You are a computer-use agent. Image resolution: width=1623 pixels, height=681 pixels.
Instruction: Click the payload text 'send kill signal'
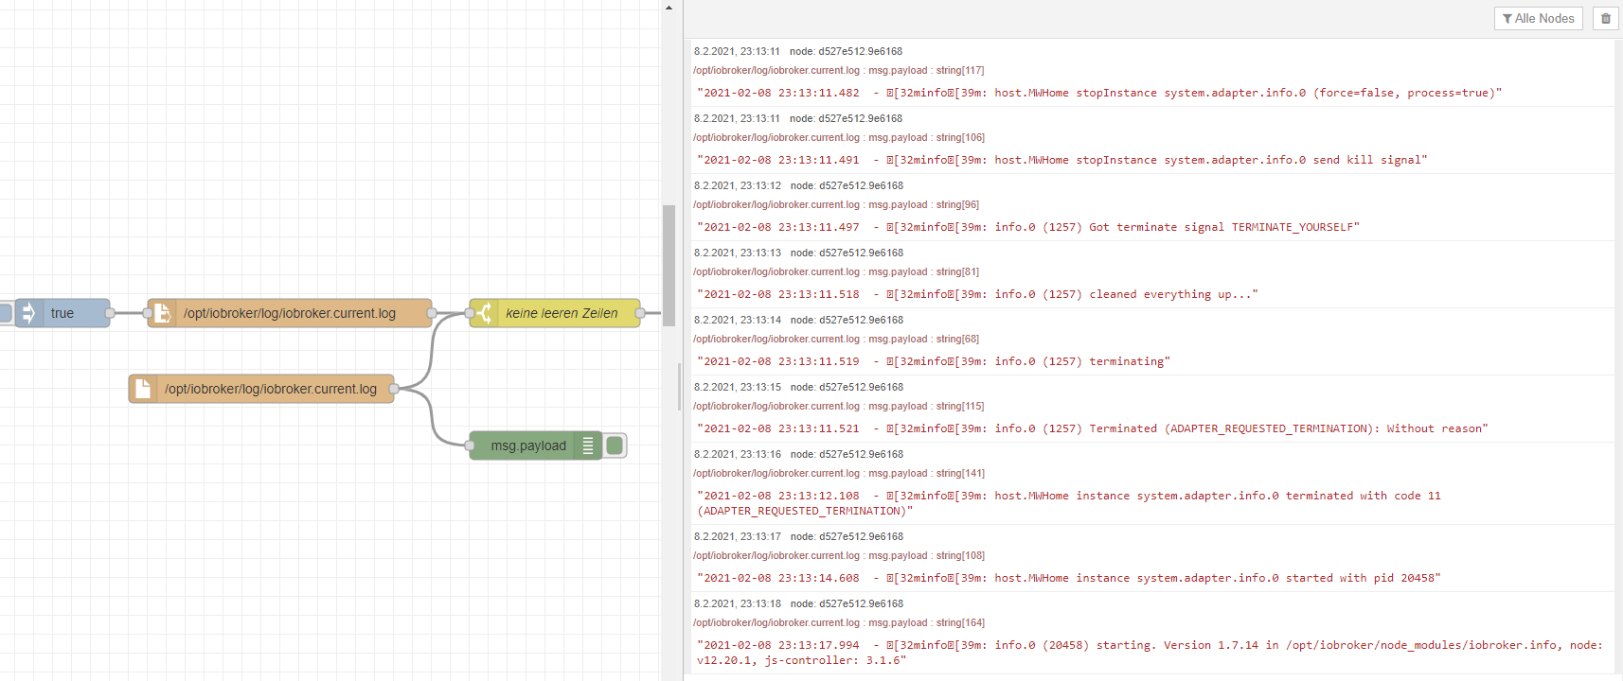[x=1367, y=160]
